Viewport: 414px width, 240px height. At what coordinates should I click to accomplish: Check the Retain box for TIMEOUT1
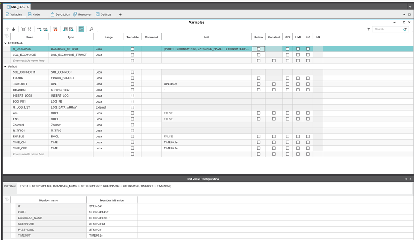(x=258, y=84)
